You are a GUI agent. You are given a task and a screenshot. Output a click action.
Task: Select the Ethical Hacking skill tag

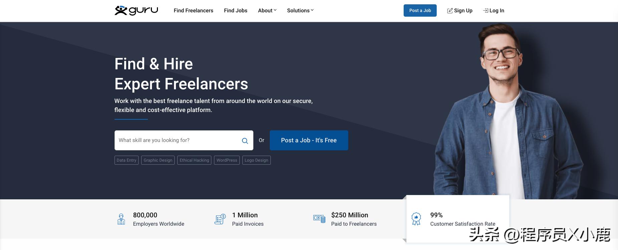(x=194, y=160)
